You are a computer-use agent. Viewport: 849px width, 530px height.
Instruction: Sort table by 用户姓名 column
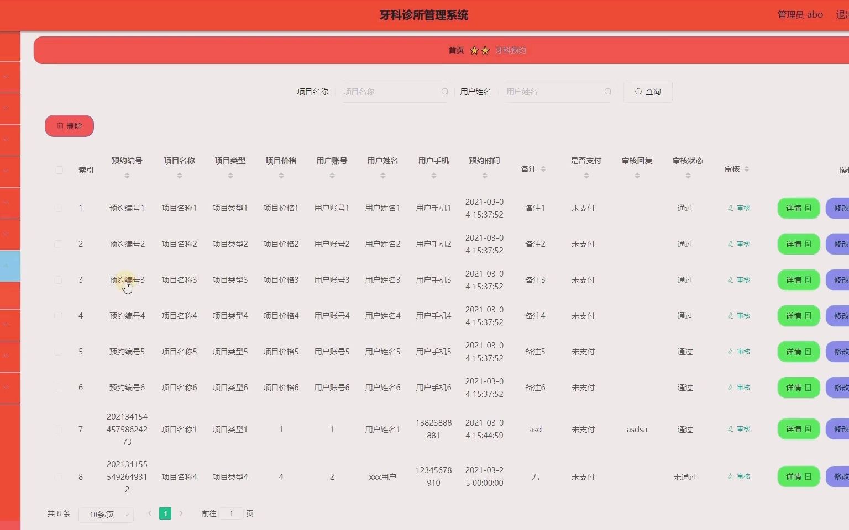[x=382, y=176]
